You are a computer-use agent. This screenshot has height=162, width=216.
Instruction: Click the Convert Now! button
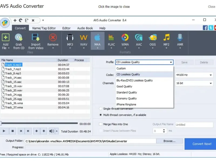pos(202,144)
